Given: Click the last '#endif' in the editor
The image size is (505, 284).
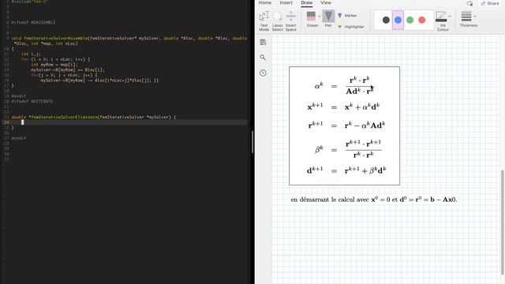Looking at the screenshot, I should pyautogui.click(x=19, y=138).
